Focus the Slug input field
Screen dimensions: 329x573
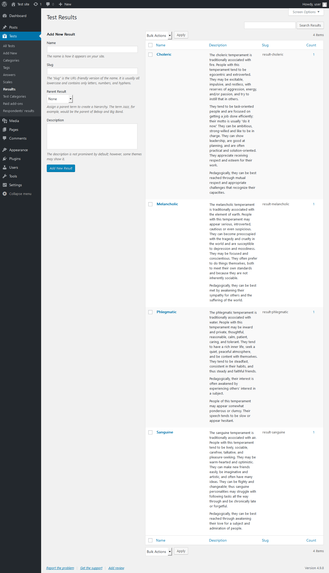tap(92, 71)
